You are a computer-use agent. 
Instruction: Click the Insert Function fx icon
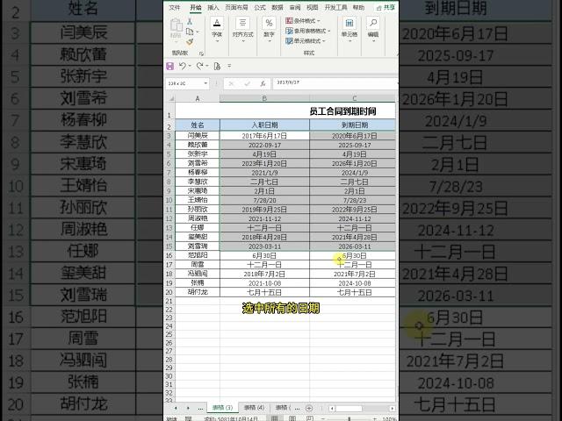(x=262, y=83)
